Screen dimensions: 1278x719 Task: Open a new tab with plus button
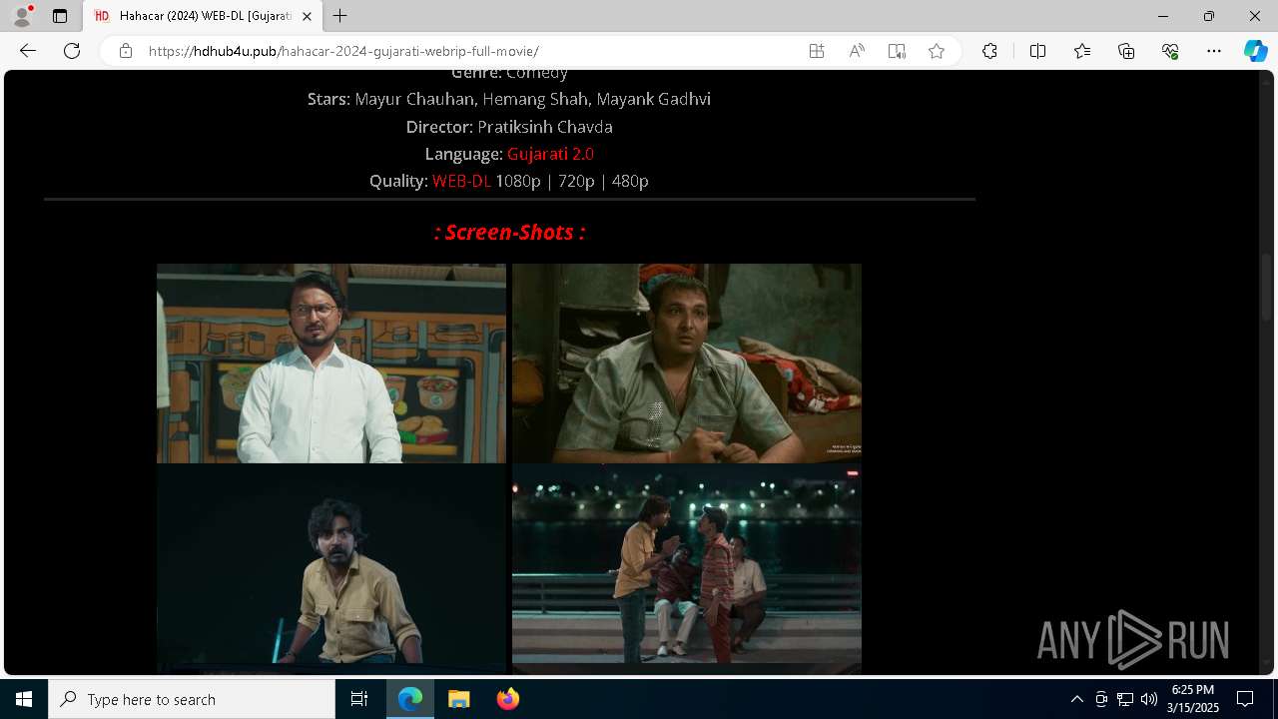[340, 16]
